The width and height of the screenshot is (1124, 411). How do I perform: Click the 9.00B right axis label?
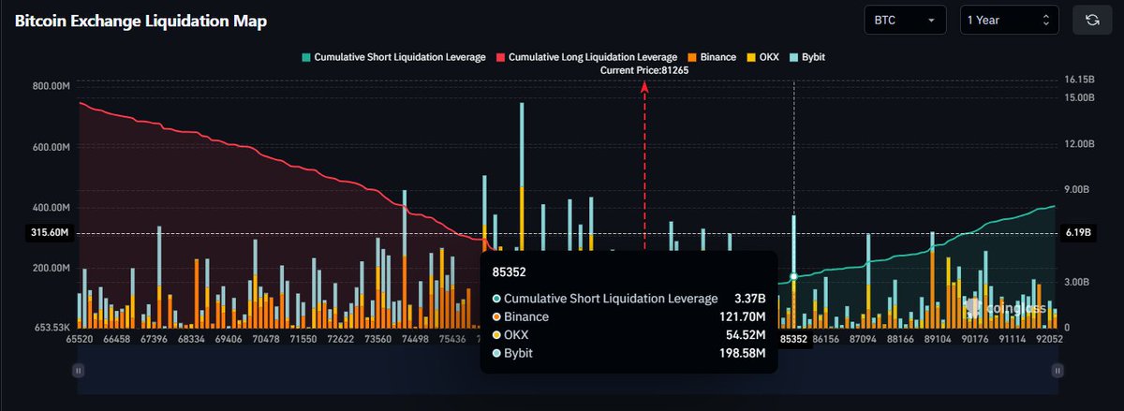coord(1078,189)
